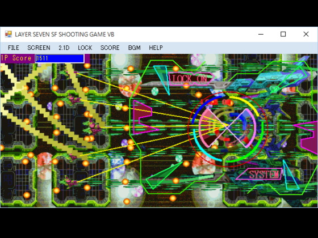Open the HELP menu
The width and height of the screenshot is (318, 238).
(156, 48)
